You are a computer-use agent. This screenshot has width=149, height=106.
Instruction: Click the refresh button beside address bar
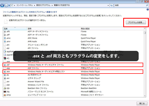point(111,5)
